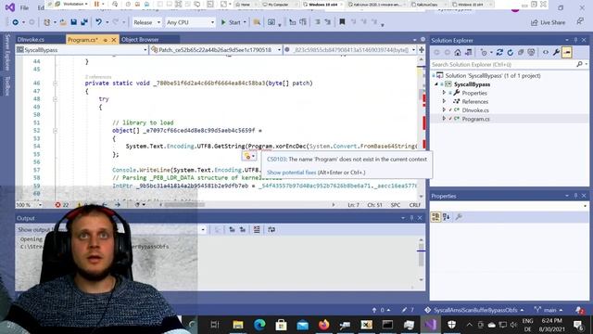The image size is (593, 334).
Task: Click CS0103 error code link
Action: tap(276, 159)
